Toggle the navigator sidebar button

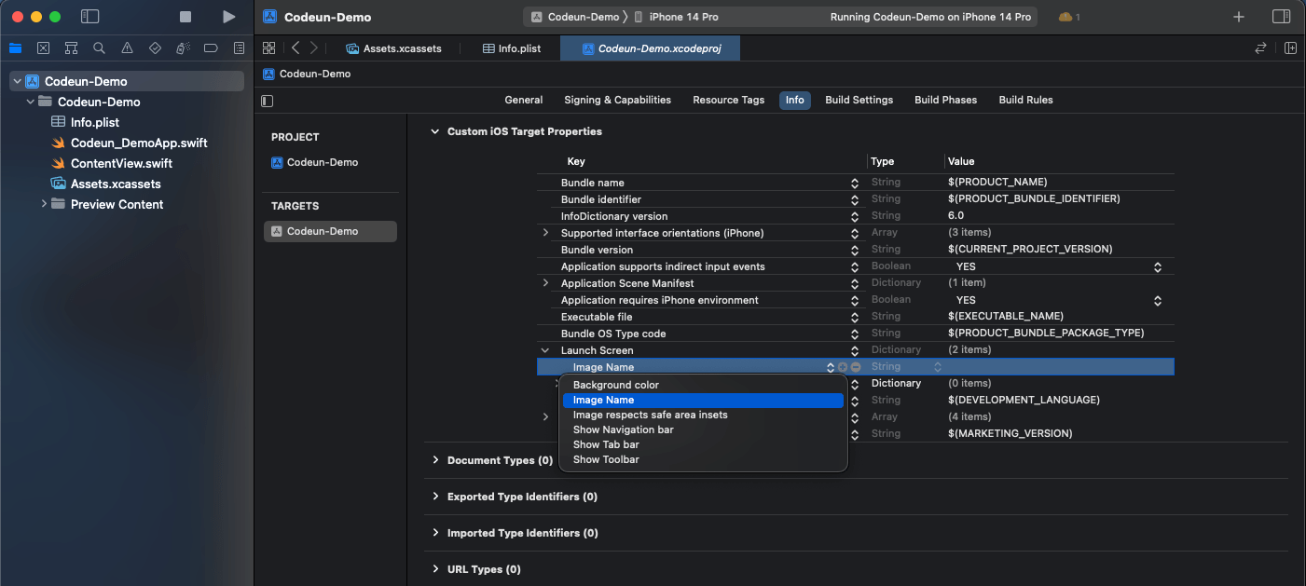click(x=90, y=17)
